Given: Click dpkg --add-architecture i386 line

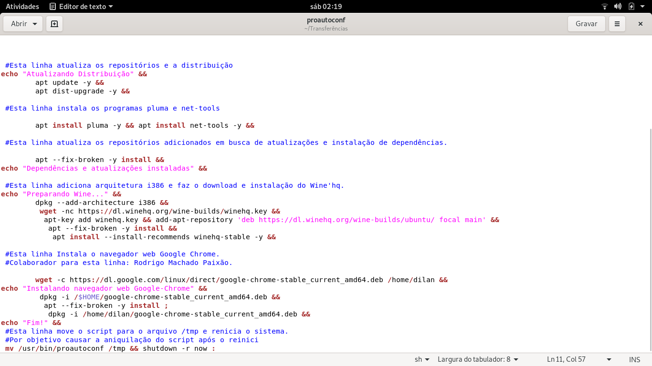Looking at the screenshot, I should [102, 203].
